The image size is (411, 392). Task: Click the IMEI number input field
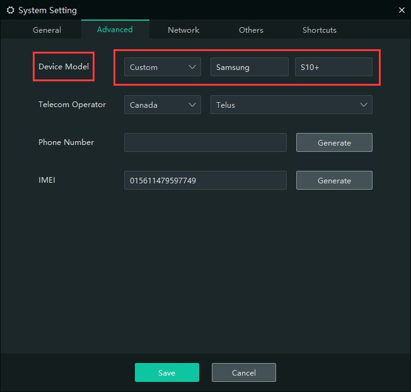click(x=205, y=181)
